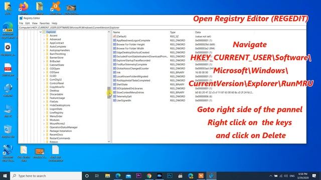This screenshot has width=321, height=180.
Task: Click the AppReadinessLogonComplete DWORD icon
Action: point(115,40)
